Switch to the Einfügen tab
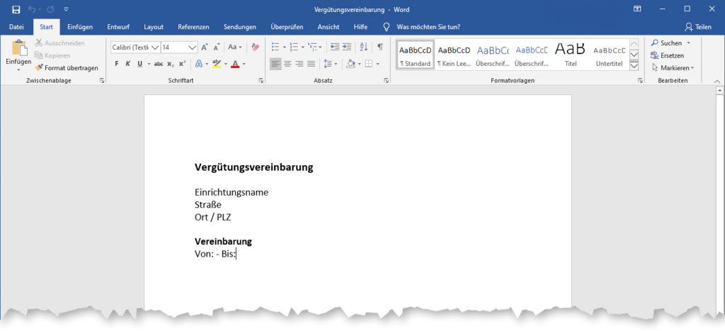Screen dimensions: 725x331 pyautogui.click(x=80, y=27)
